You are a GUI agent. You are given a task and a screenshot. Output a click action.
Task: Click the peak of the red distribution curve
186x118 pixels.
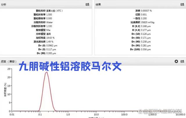pos(46,72)
